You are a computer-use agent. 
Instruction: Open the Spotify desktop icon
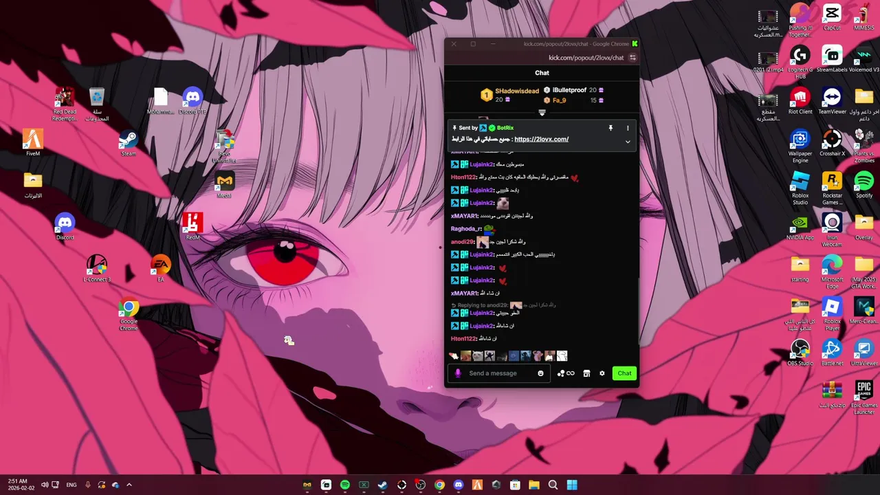pos(864,186)
